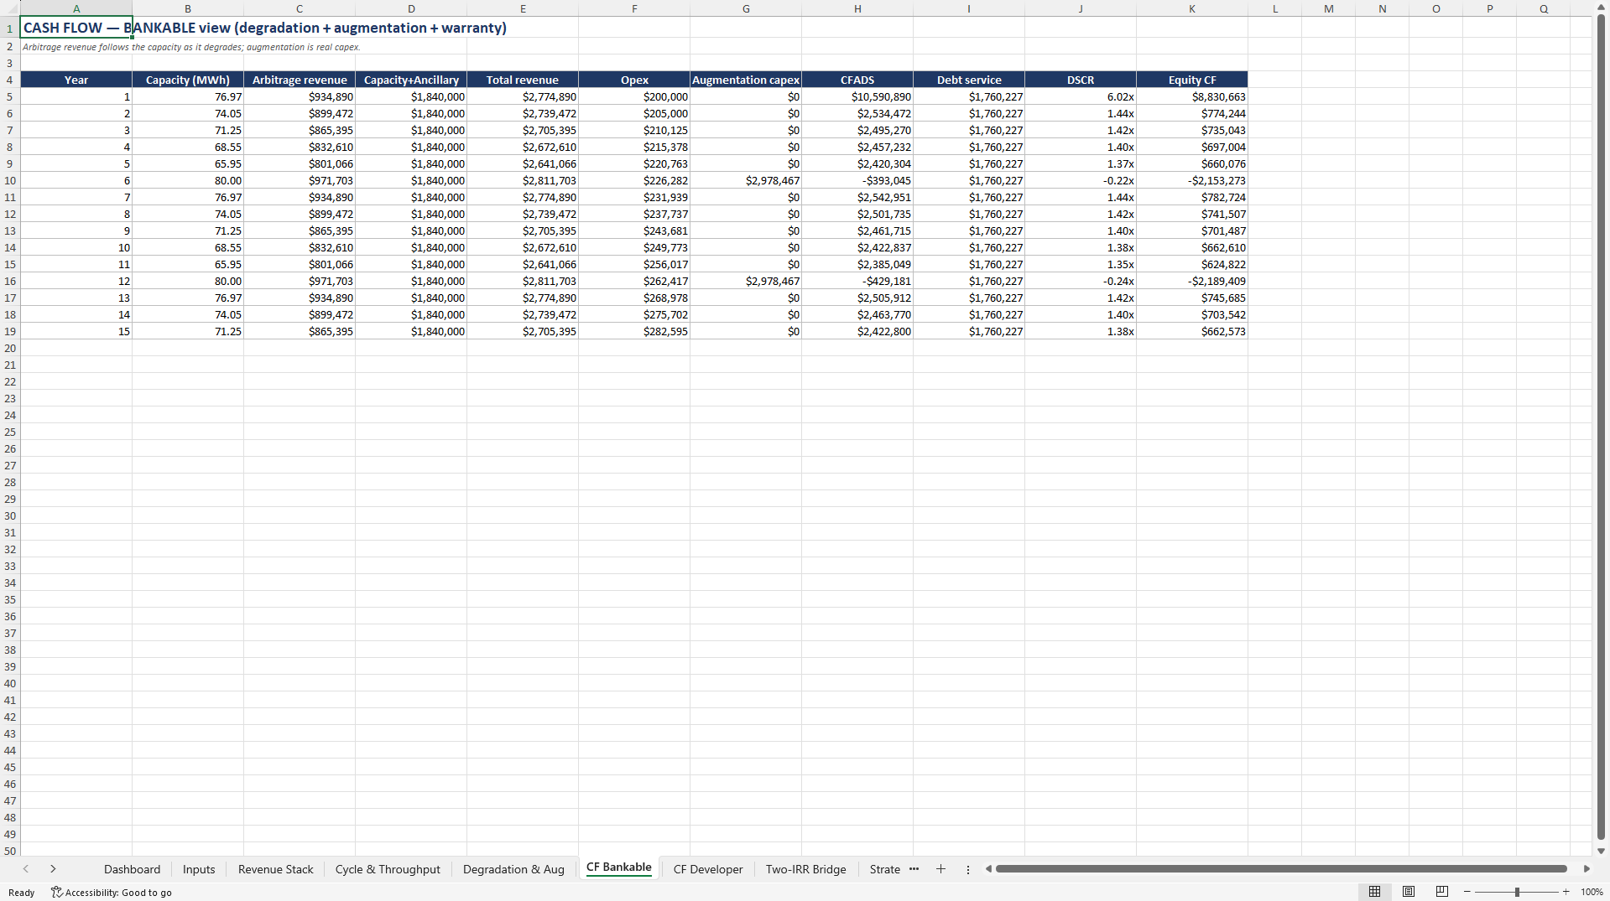
Task: Open the Degradation & Aug sheet
Action: click(513, 869)
